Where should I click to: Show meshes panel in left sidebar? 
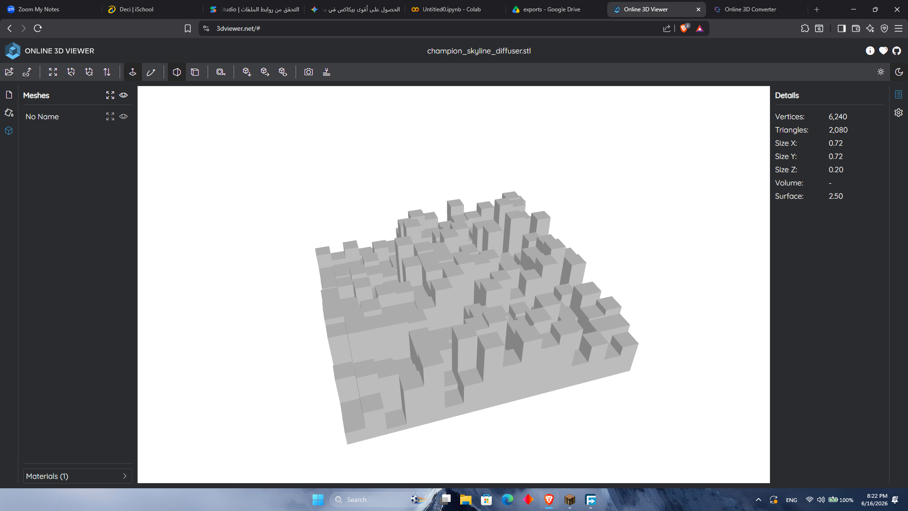pos(9,131)
